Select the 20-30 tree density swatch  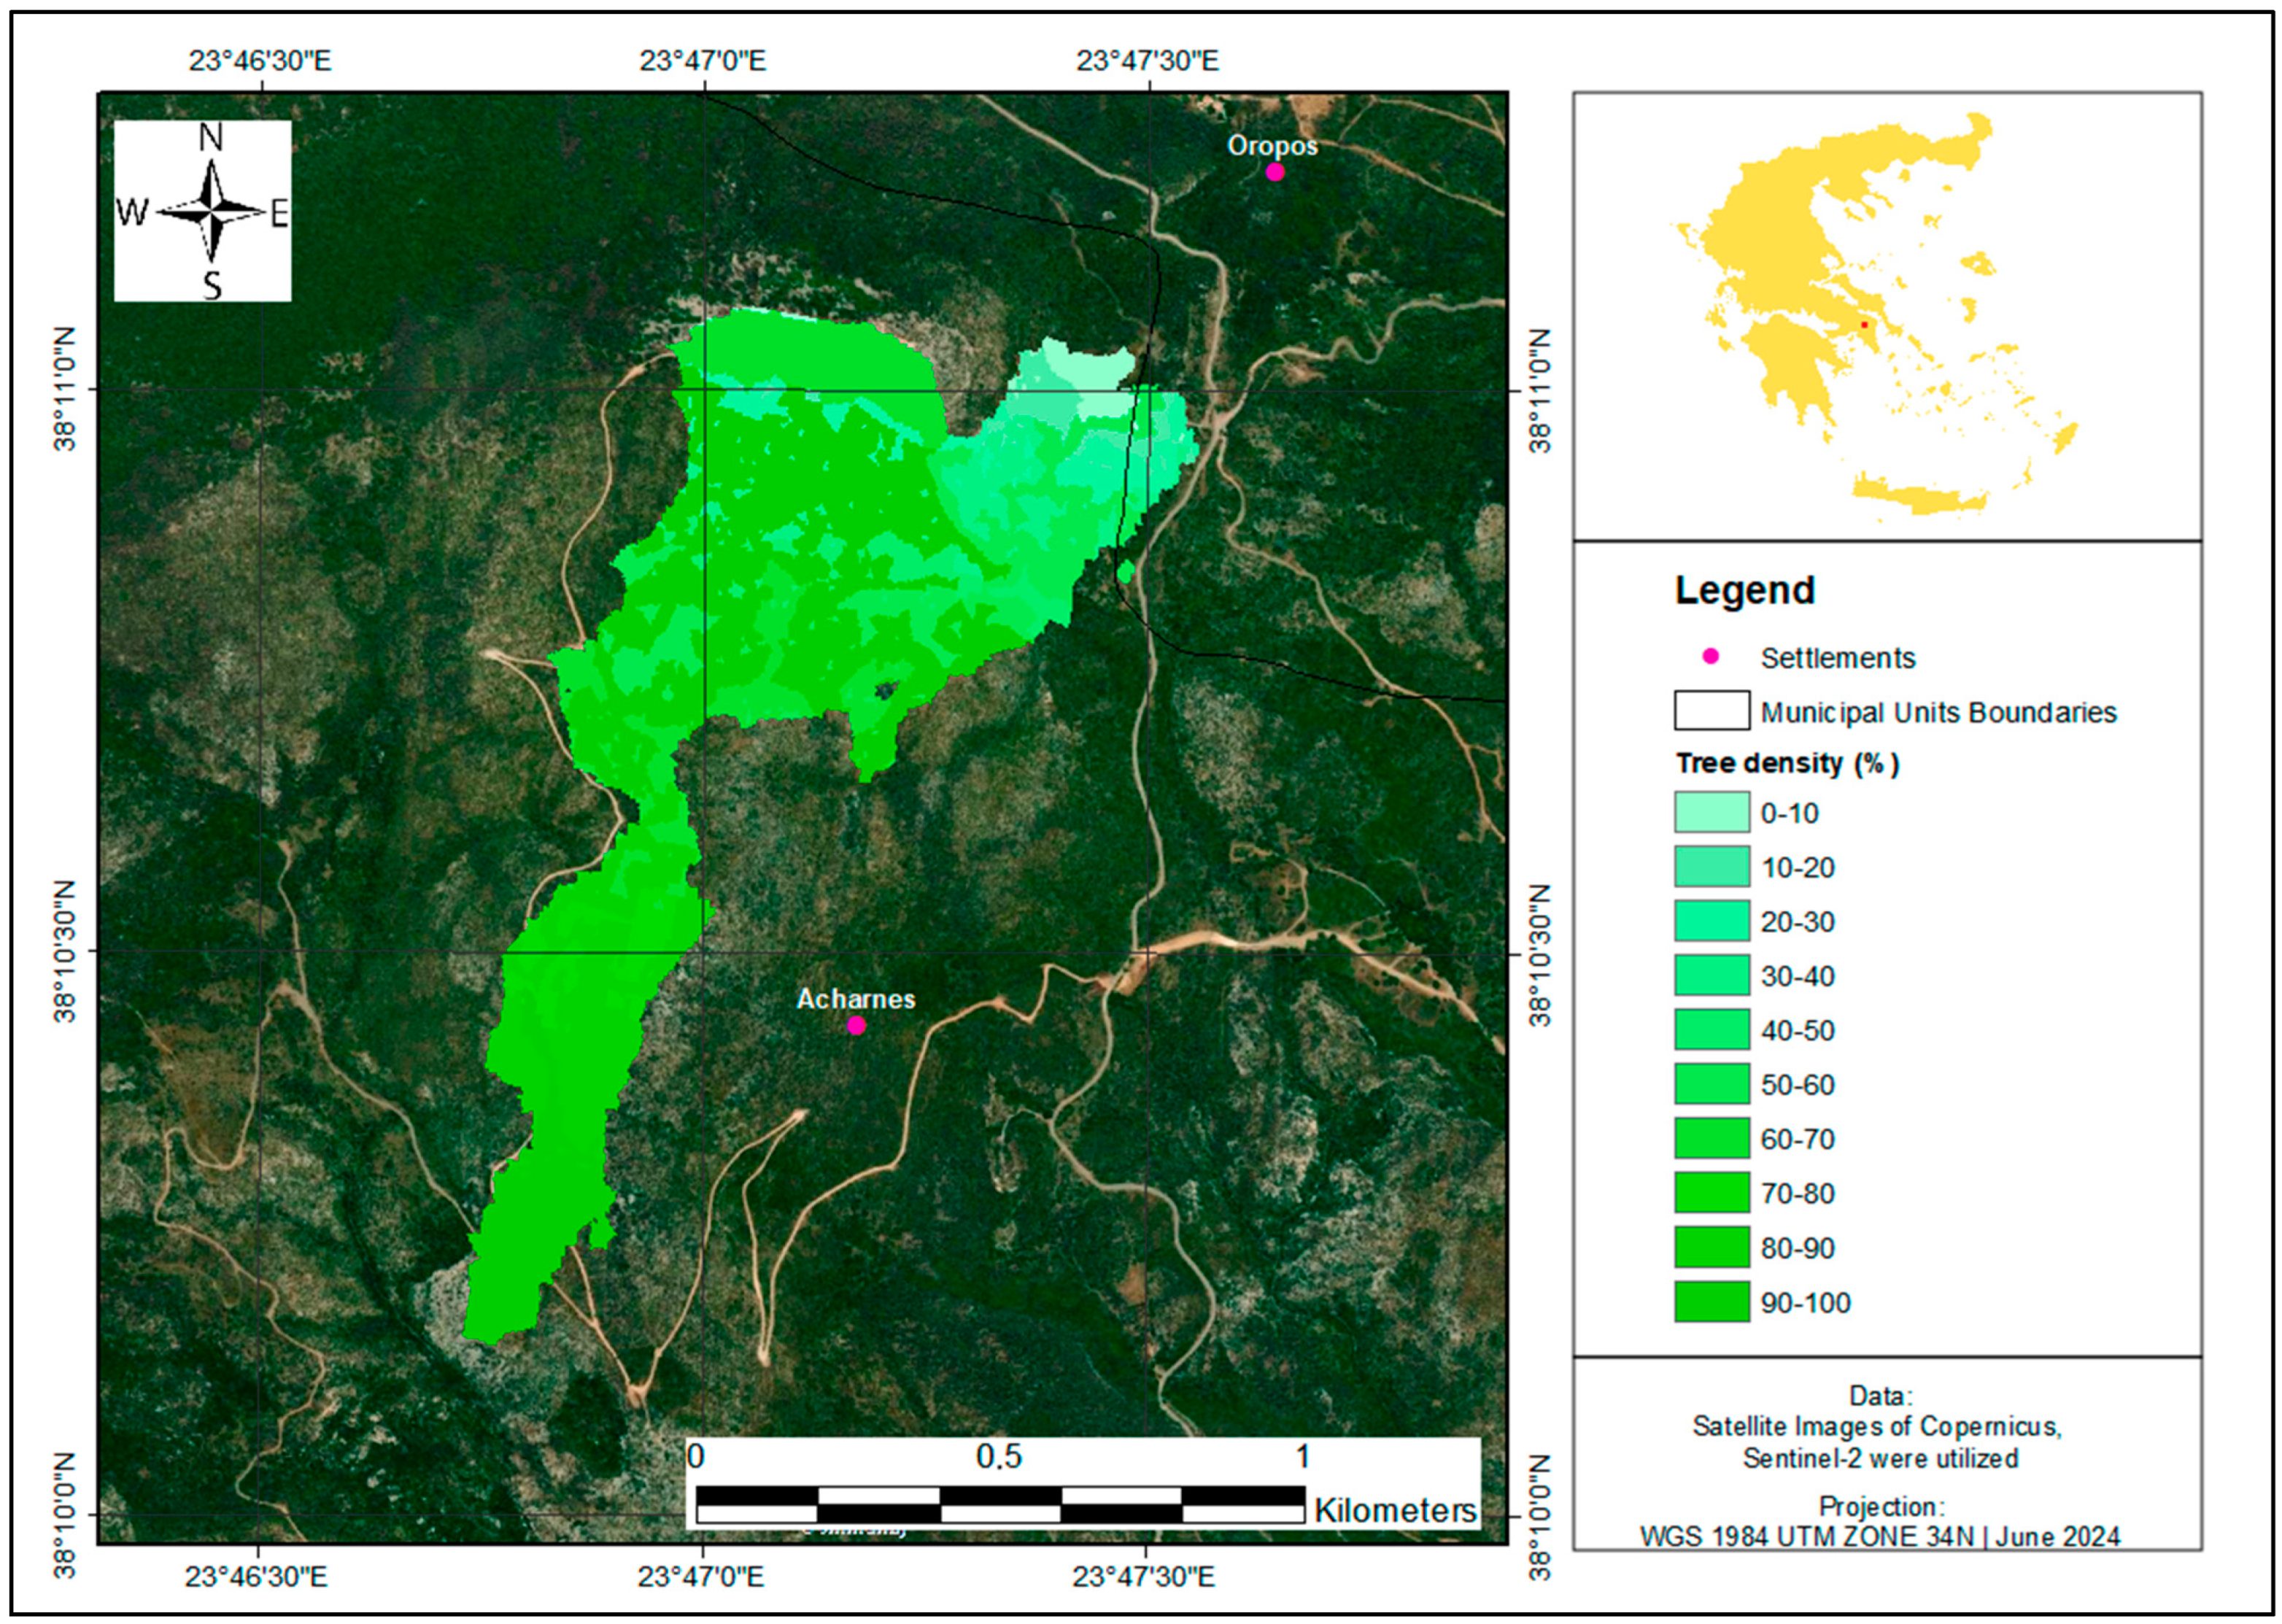coord(1711,921)
